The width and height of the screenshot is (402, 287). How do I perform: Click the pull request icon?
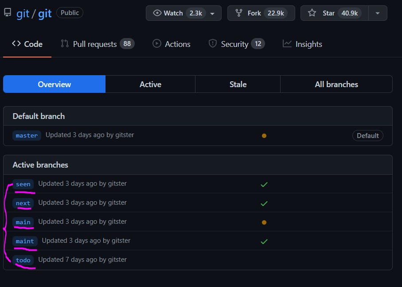point(65,43)
